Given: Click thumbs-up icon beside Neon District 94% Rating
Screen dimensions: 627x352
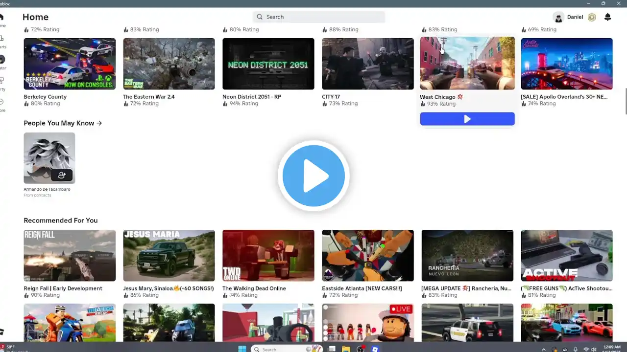Looking at the screenshot, I should [225, 104].
